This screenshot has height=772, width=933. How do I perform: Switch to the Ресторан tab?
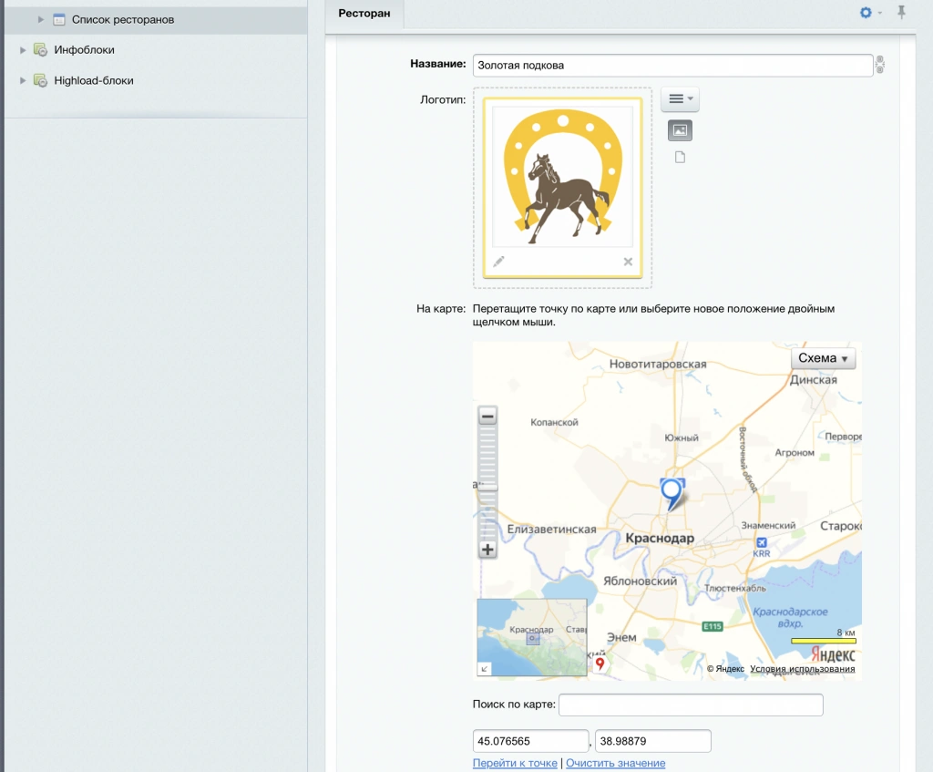pyautogui.click(x=364, y=14)
